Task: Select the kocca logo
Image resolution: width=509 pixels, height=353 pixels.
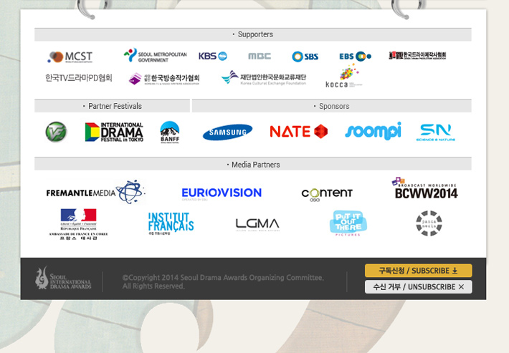Action: point(343,76)
